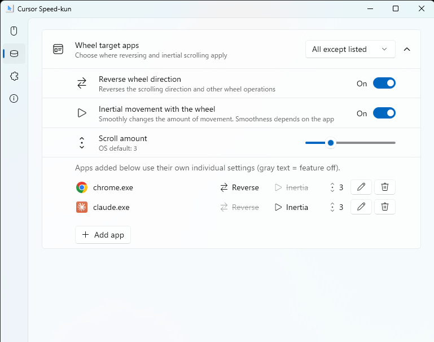Edit the claude.exe entry with pencil button
Viewport: 434px width, 342px height.
pos(361,207)
